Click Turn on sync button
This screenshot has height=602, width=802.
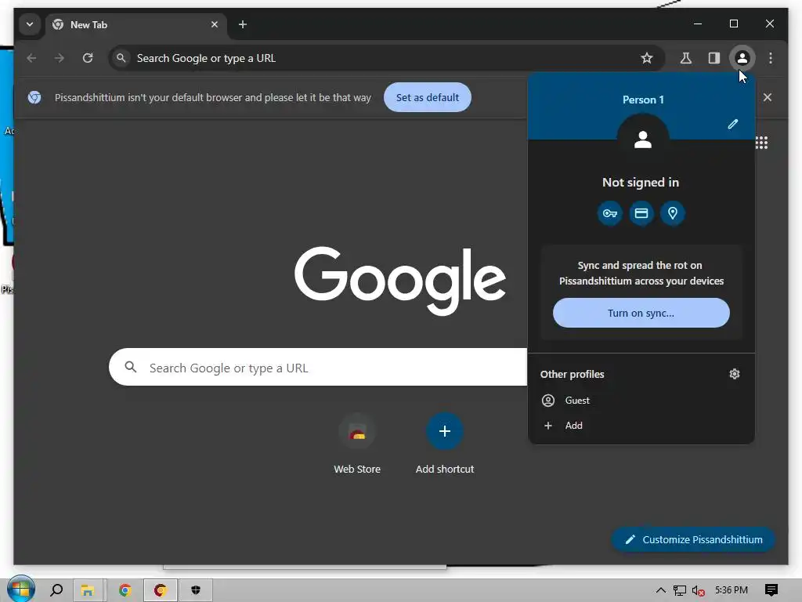641,313
